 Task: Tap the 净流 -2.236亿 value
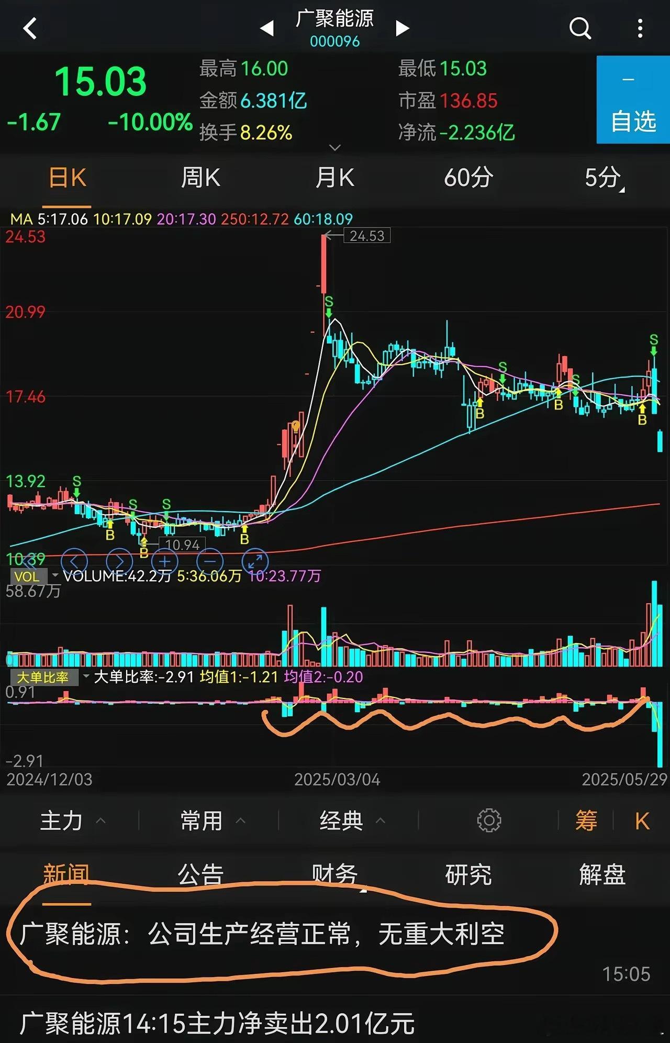(x=477, y=132)
